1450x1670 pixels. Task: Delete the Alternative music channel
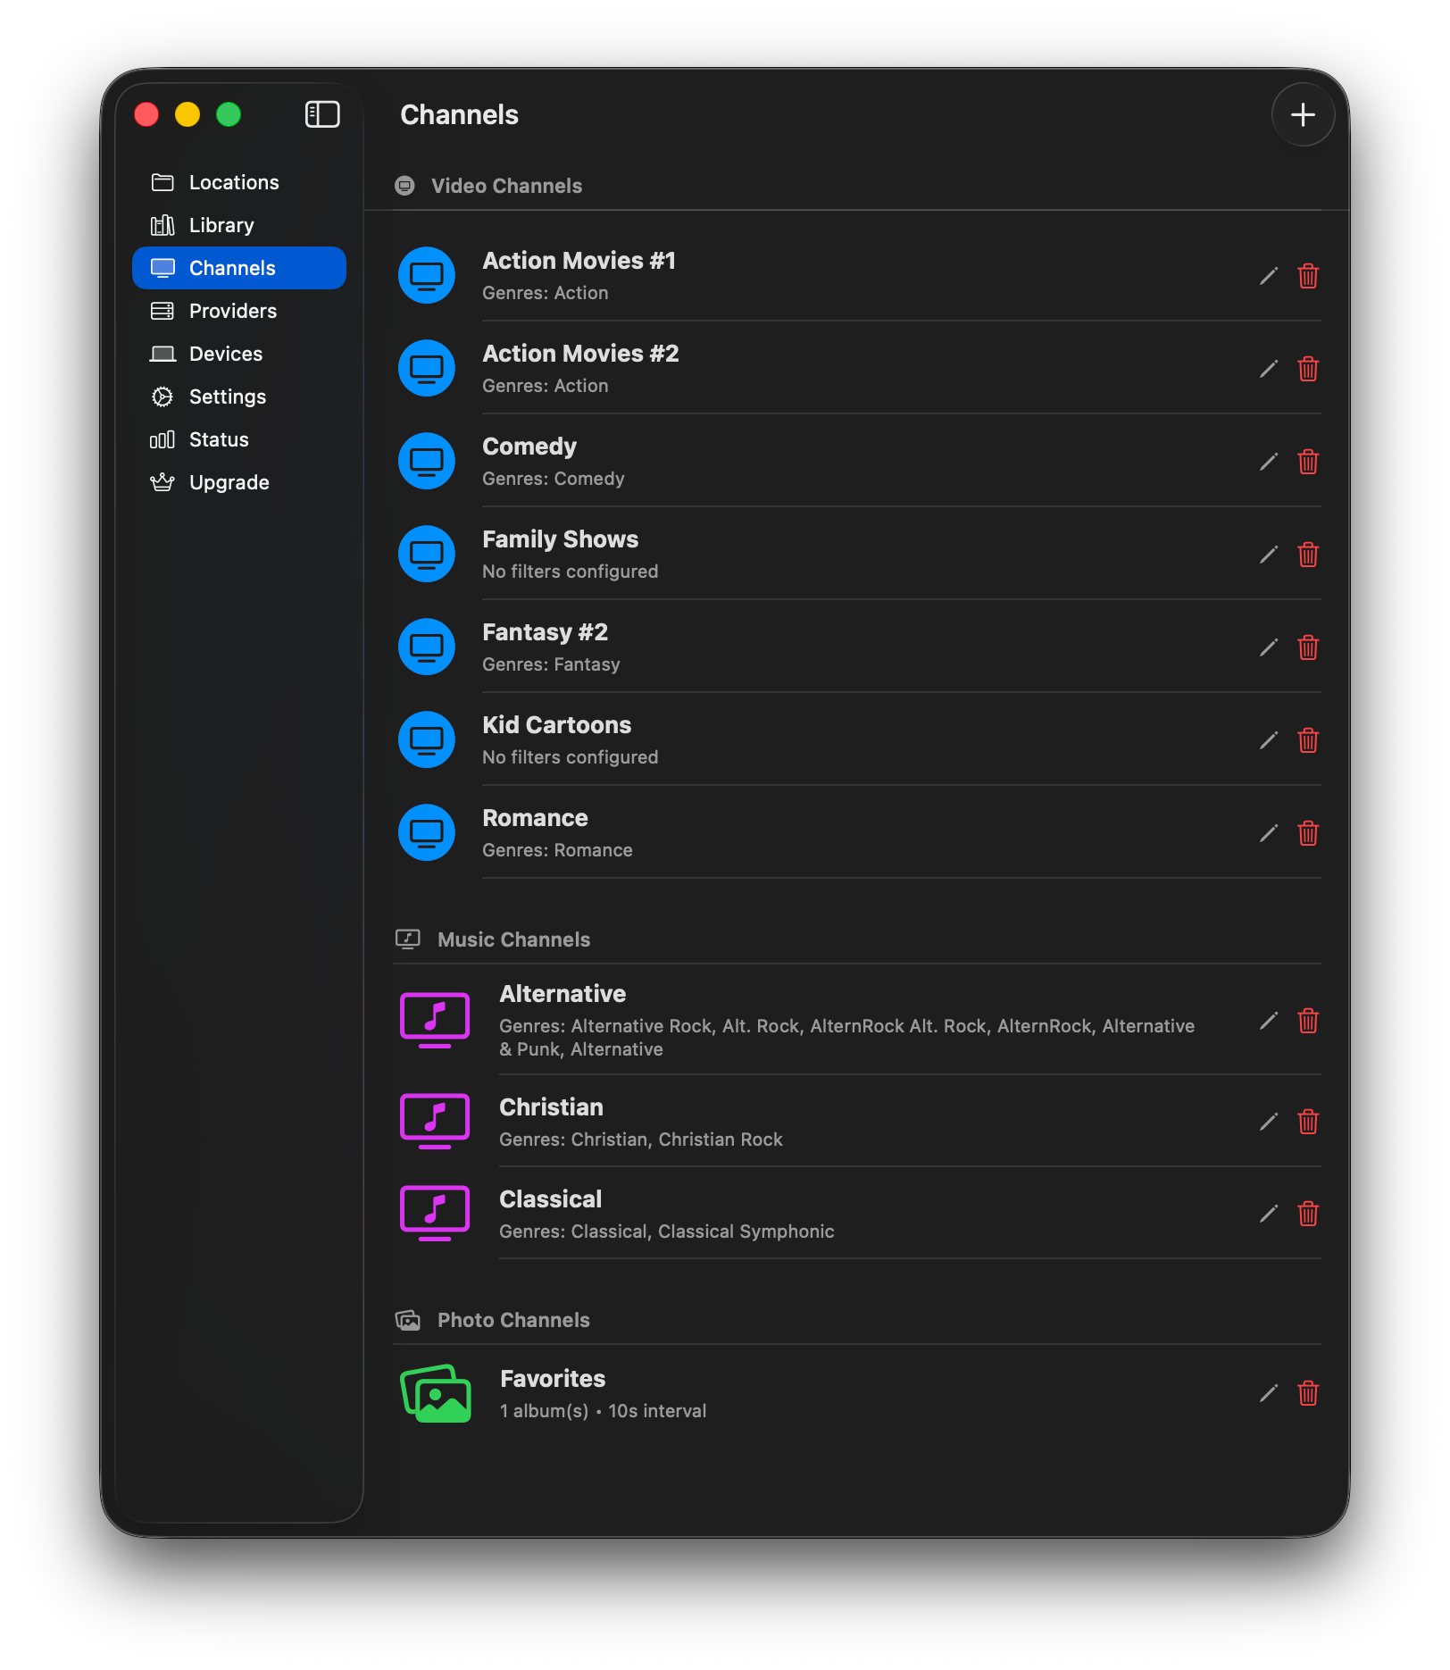(x=1308, y=1021)
